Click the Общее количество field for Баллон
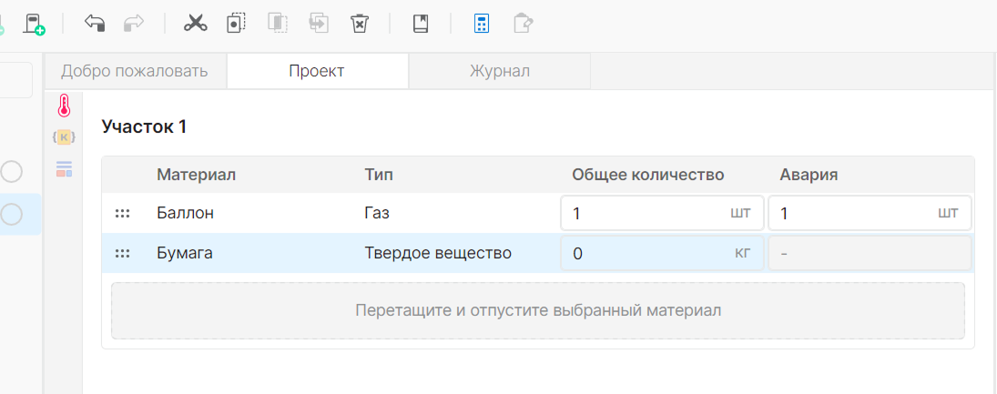Image resolution: width=997 pixels, height=394 pixels. pyautogui.click(x=662, y=213)
